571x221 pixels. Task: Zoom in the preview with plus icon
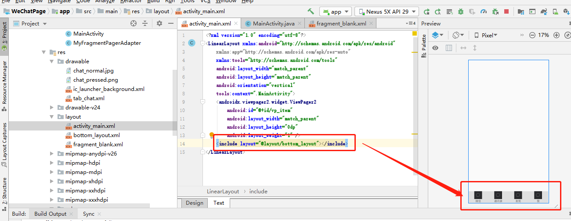coord(557,35)
